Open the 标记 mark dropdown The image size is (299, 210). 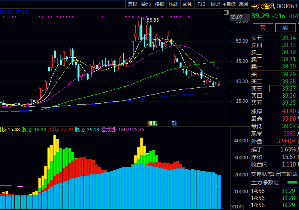coord(215,4)
